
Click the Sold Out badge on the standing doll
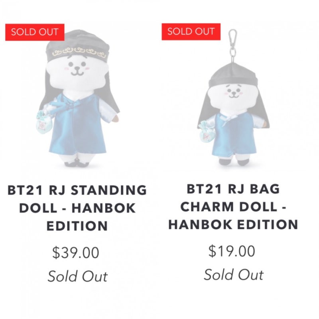point(35,32)
